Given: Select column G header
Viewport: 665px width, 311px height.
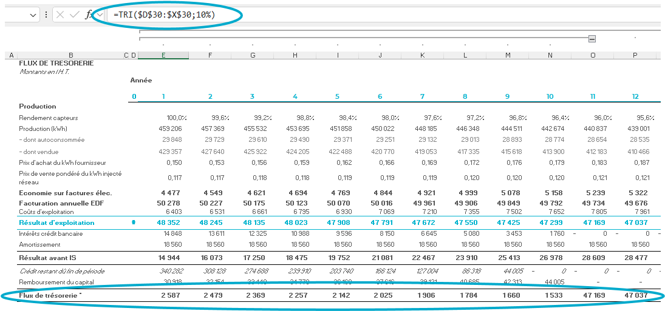Looking at the screenshot, I should click(253, 55).
